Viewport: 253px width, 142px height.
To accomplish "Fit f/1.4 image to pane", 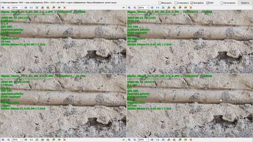I will [x=37, y=7].
